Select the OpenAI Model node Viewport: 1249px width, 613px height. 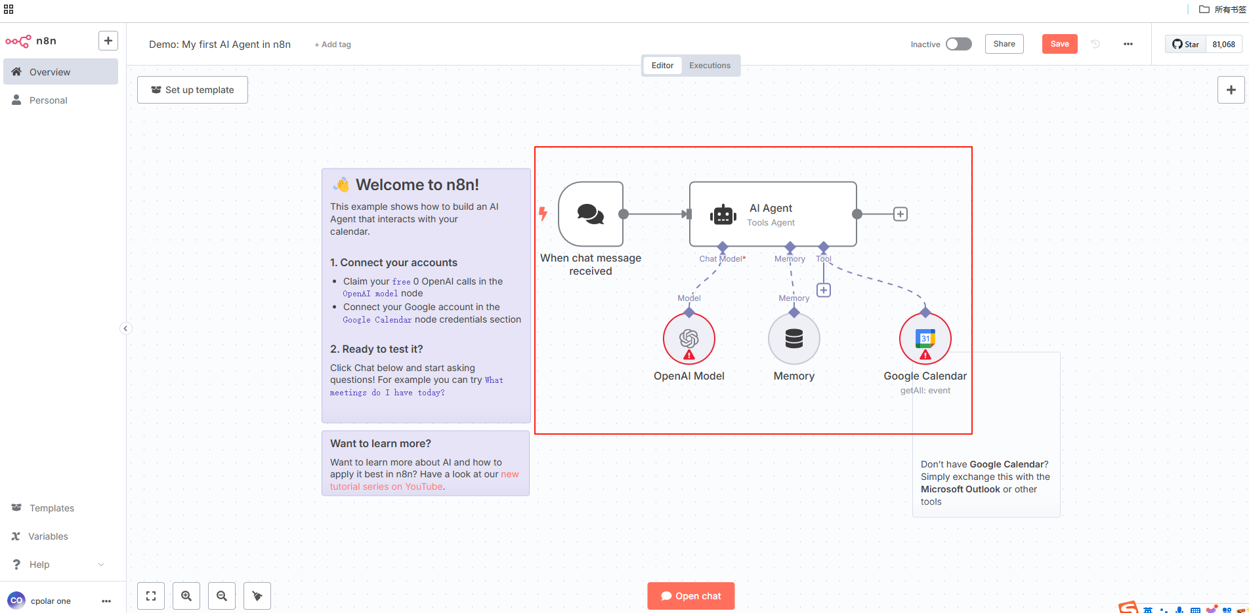(689, 338)
